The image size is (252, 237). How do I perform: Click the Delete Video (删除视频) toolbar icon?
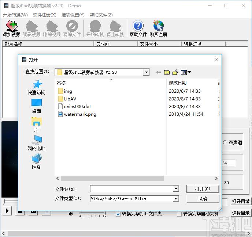(52, 28)
